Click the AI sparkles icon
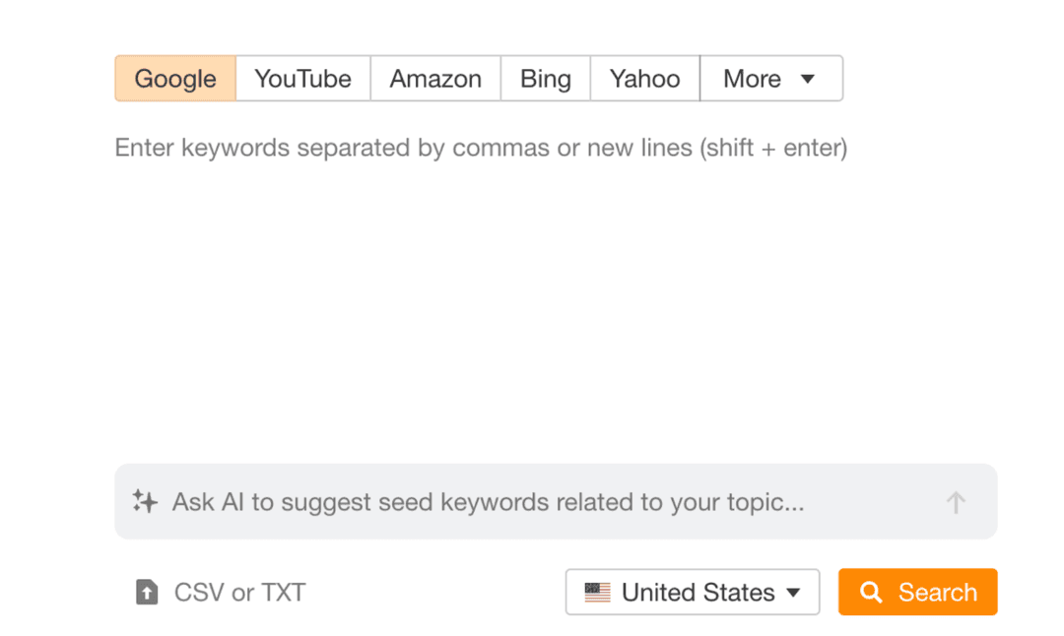Image resolution: width=1064 pixels, height=636 pixels. click(144, 501)
